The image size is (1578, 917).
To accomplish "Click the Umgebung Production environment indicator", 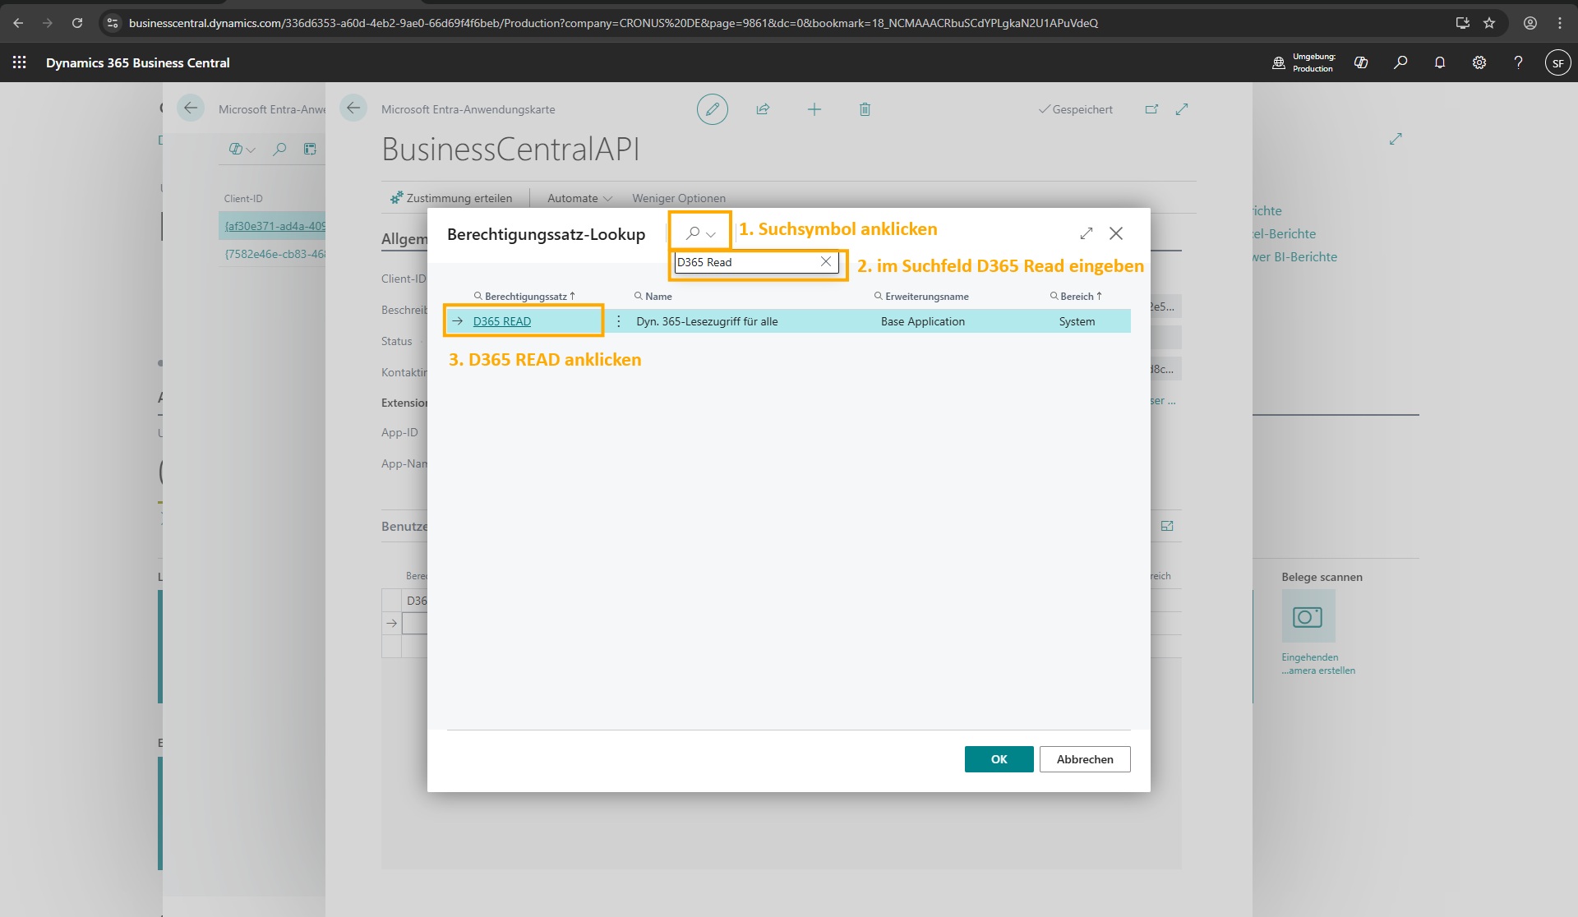I will pyautogui.click(x=1303, y=62).
